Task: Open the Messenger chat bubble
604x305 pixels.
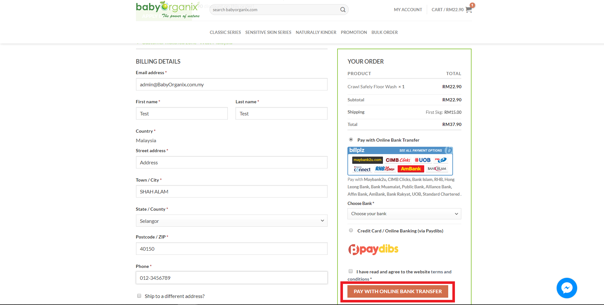Action: (567, 288)
